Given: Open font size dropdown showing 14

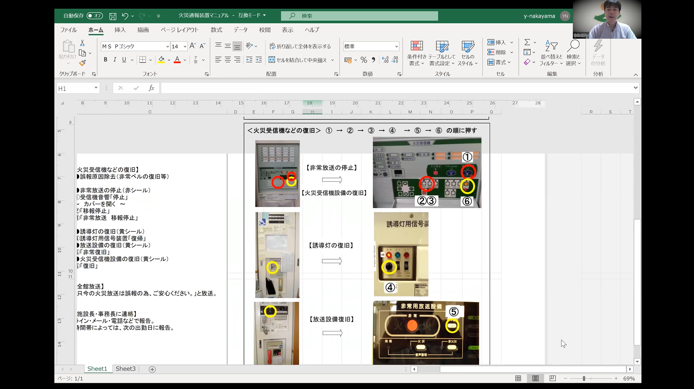Looking at the screenshot, I should pos(185,46).
